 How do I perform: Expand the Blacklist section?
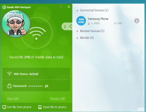coord(78,38)
